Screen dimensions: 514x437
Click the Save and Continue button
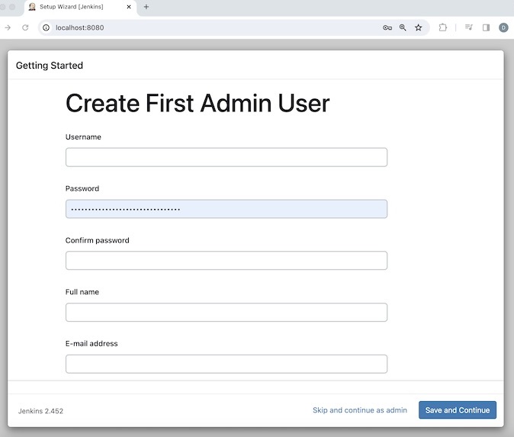457,410
